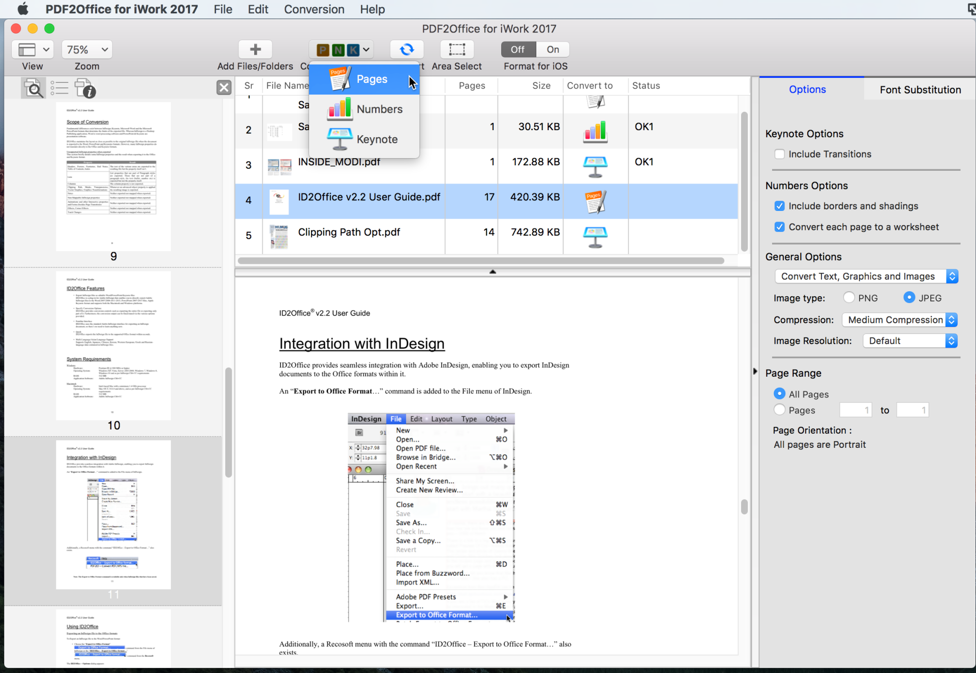
Task: Sort by Status column header
Action: coord(646,86)
